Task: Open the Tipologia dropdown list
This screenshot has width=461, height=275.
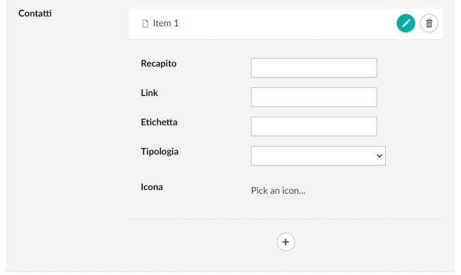Action: click(x=318, y=156)
